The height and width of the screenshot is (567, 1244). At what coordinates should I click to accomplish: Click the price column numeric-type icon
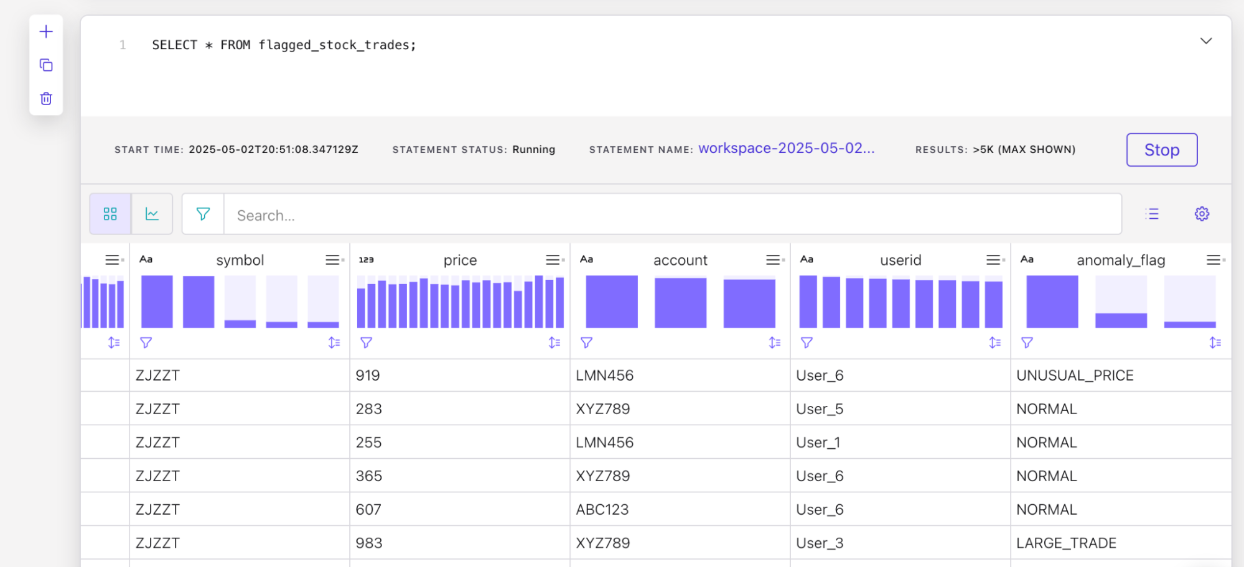tap(367, 260)
